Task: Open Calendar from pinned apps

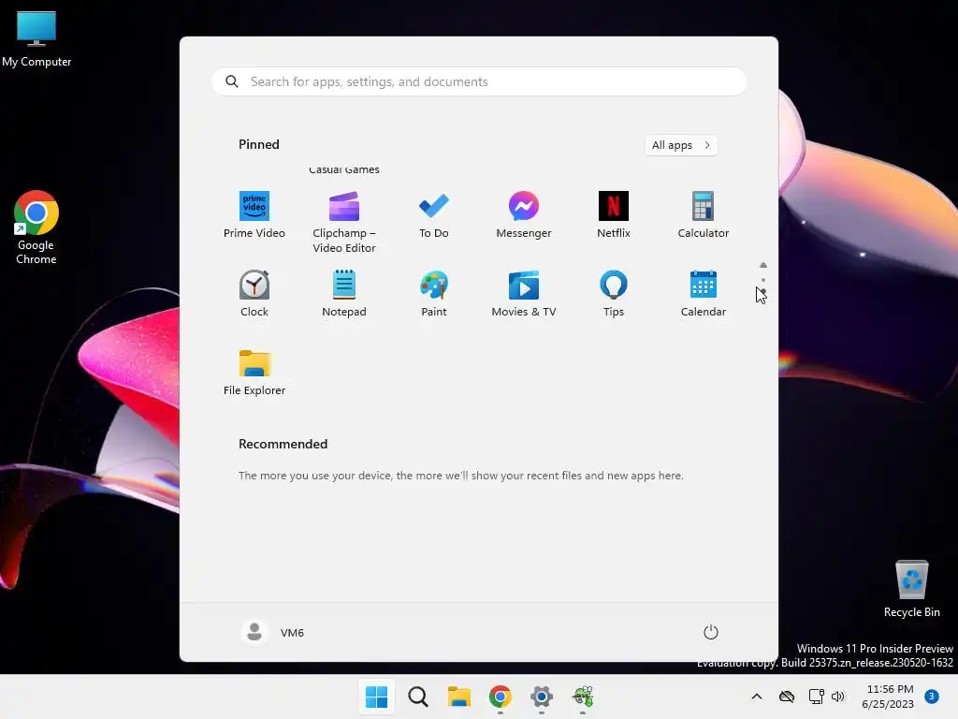Action: tap(704, 294)
